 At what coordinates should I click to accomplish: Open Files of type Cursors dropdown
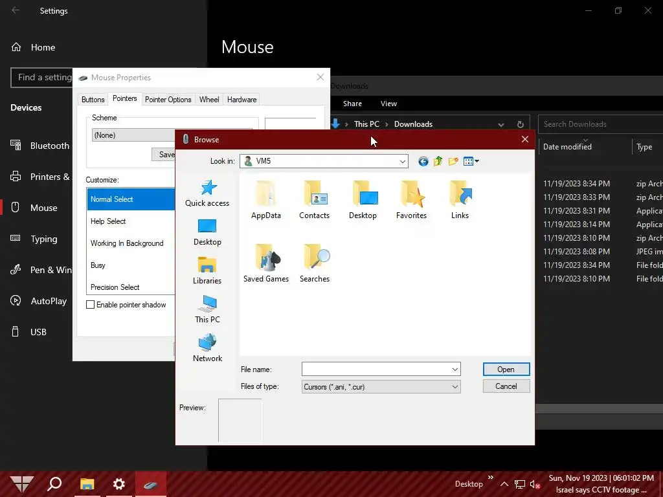click(x=381, y=387)
